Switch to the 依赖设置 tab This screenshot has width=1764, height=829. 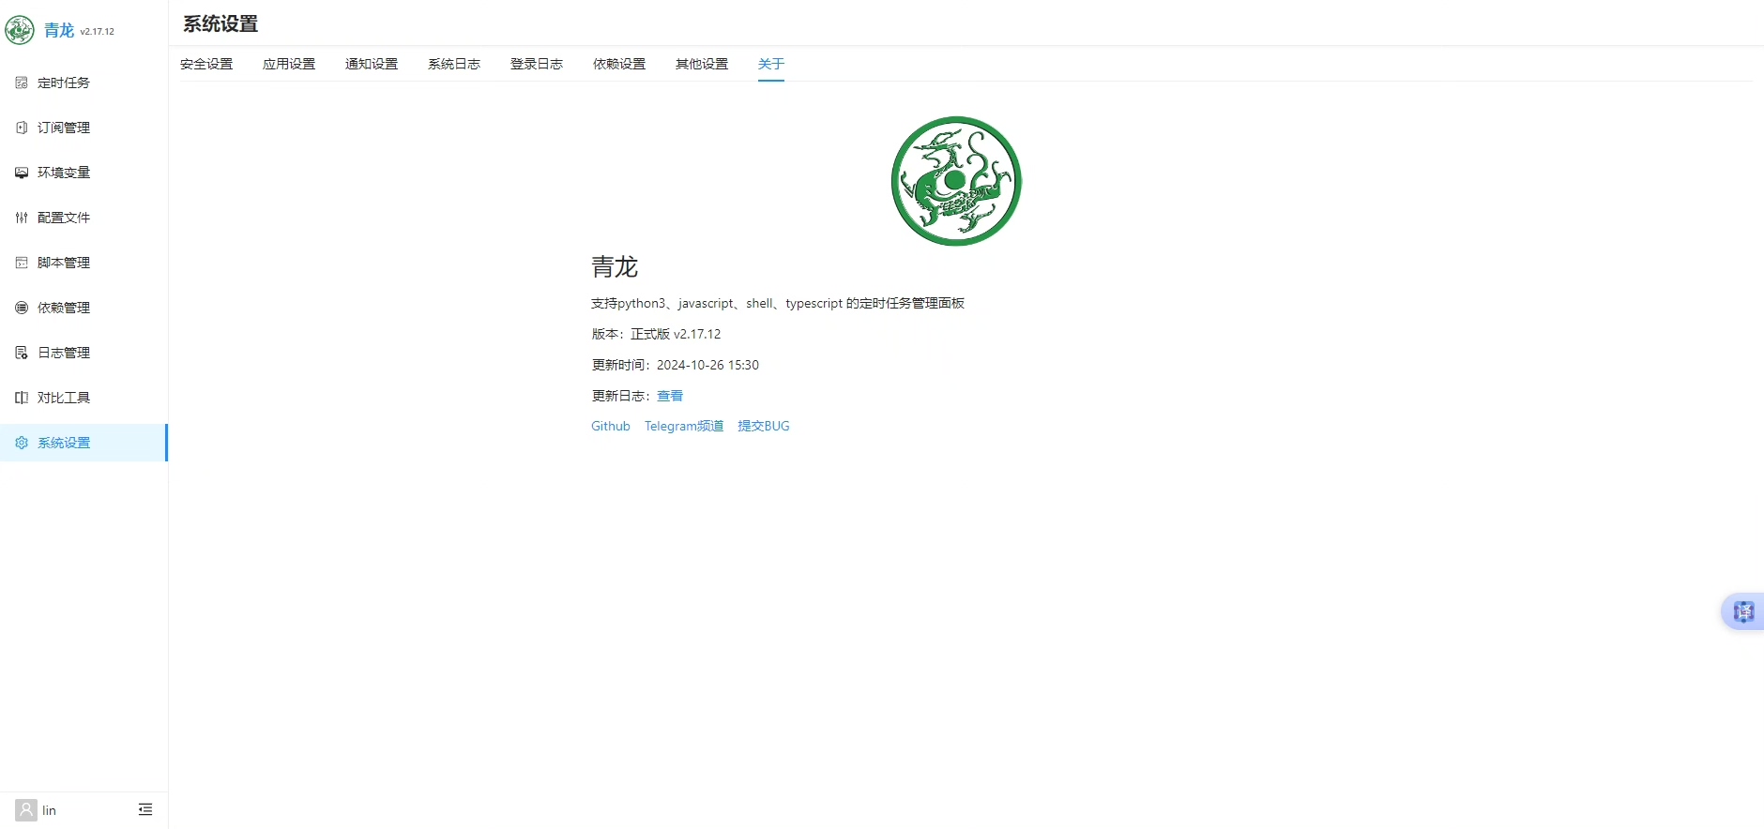(619, 64)
